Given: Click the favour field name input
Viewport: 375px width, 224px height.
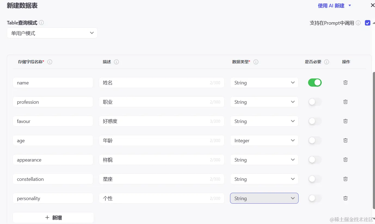Looking at the screenshot, I should point(53,121).
